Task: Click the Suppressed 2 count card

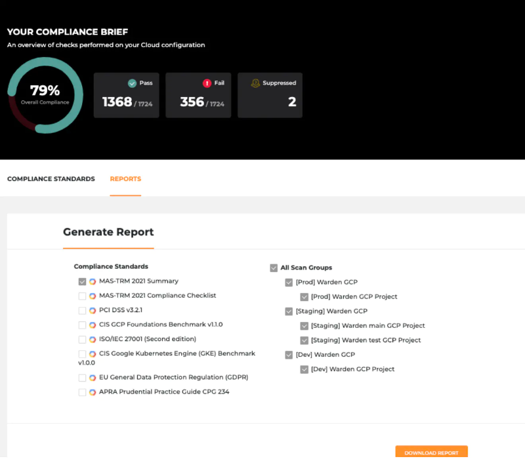Action: coord(270,95)
